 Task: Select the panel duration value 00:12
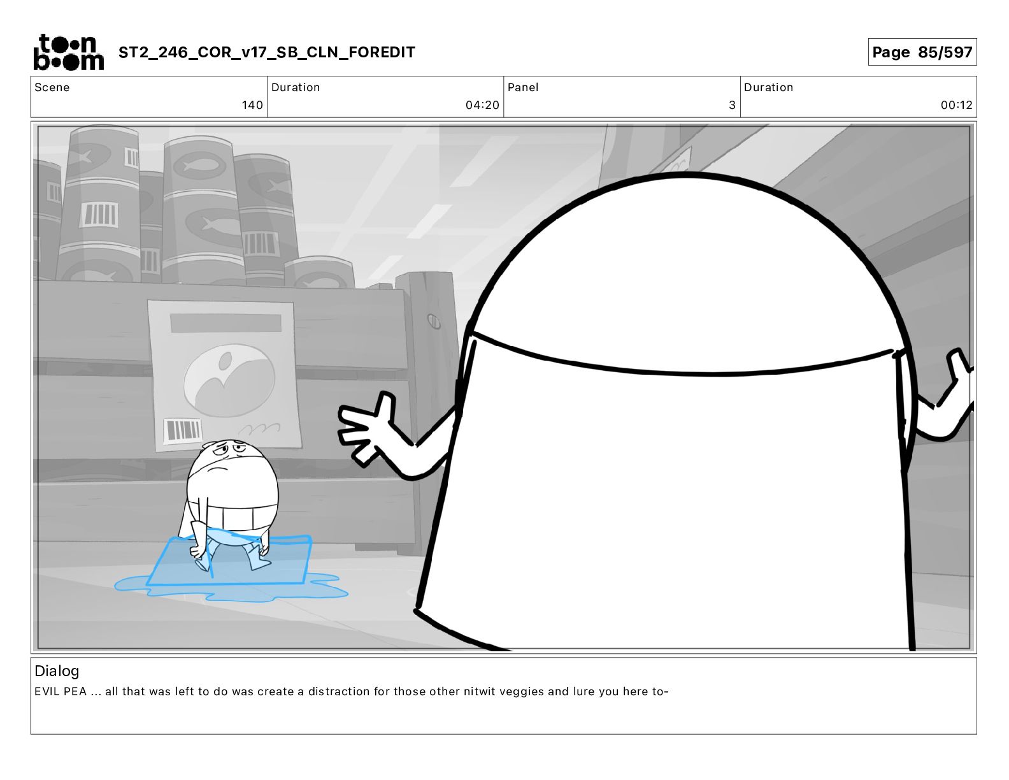[956, 105]
